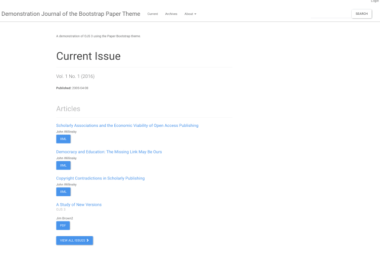Open the About dropdown menu

(190, 14)
